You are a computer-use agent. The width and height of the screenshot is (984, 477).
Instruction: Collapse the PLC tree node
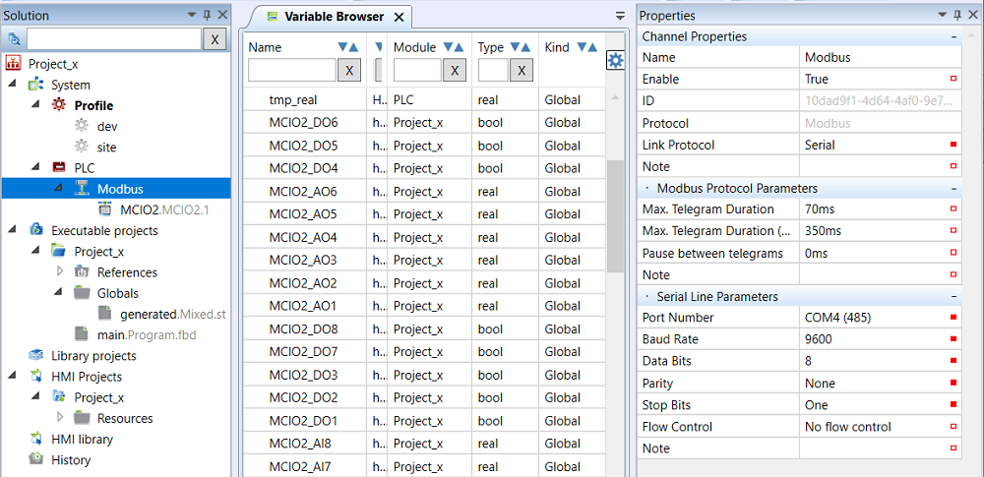tap(35, 167)
